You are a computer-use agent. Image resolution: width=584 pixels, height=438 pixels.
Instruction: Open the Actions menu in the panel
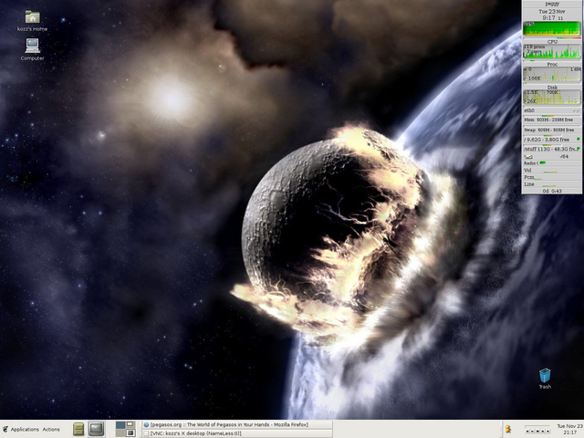pyautogui.click(x=51, y=430)
